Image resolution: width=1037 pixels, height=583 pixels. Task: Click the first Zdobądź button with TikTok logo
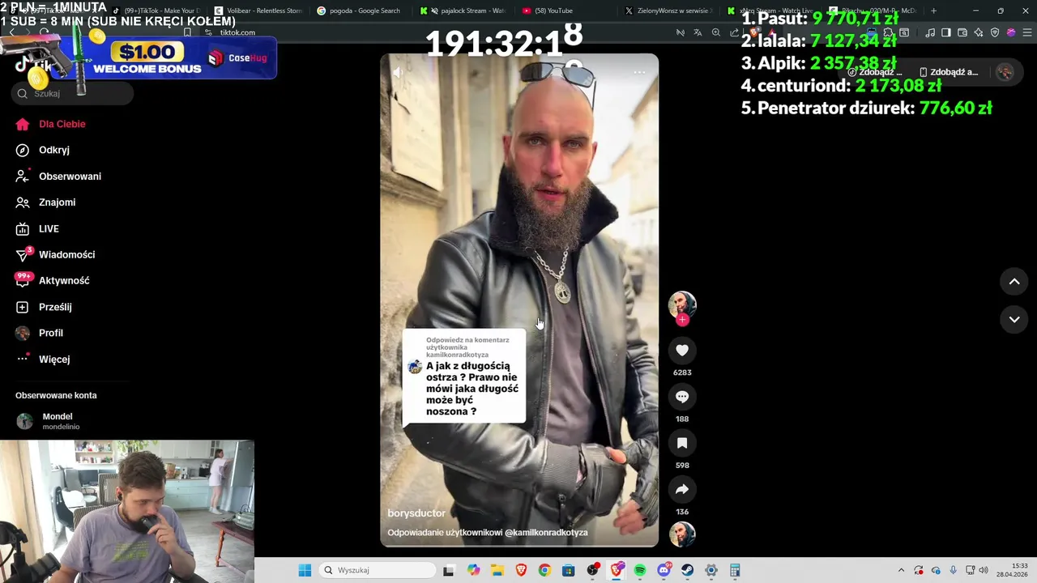(x=874, y=72)
